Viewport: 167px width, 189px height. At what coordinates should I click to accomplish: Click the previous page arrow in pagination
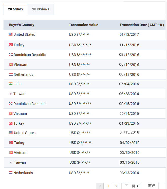pyautogui.click(x=100, y=186)
